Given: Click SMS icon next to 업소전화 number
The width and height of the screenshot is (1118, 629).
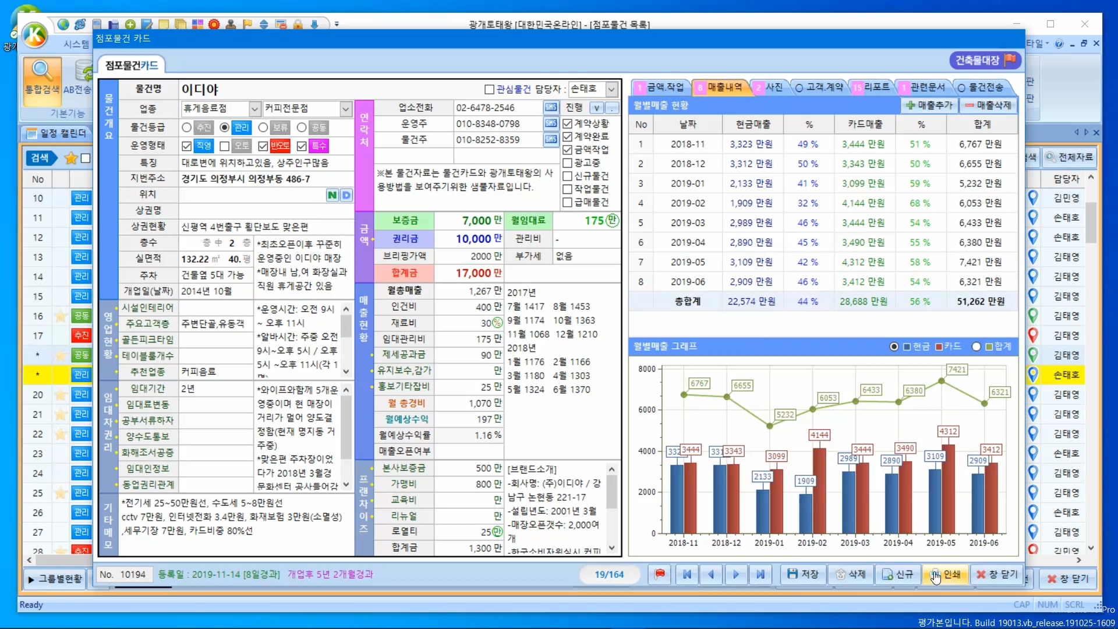Looking at the screenshot, I should click(550, 108).
